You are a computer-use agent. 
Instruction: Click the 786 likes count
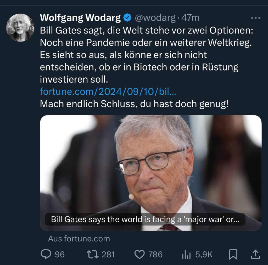[155, 255]
